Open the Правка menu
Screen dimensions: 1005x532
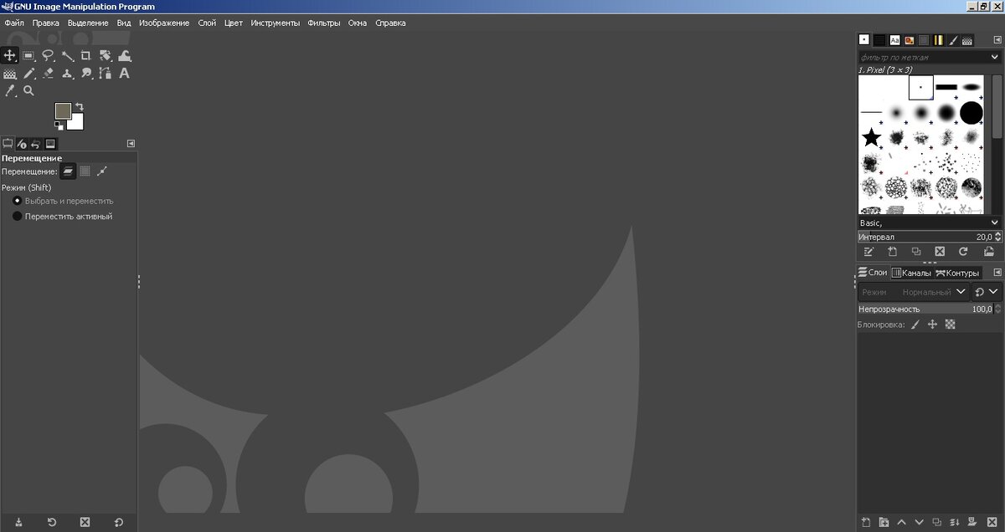tap(45, 23)
